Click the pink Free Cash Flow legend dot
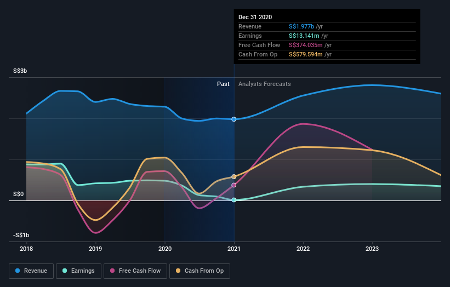This screenshot has width=450, height=287. click(x=112, y=271)
